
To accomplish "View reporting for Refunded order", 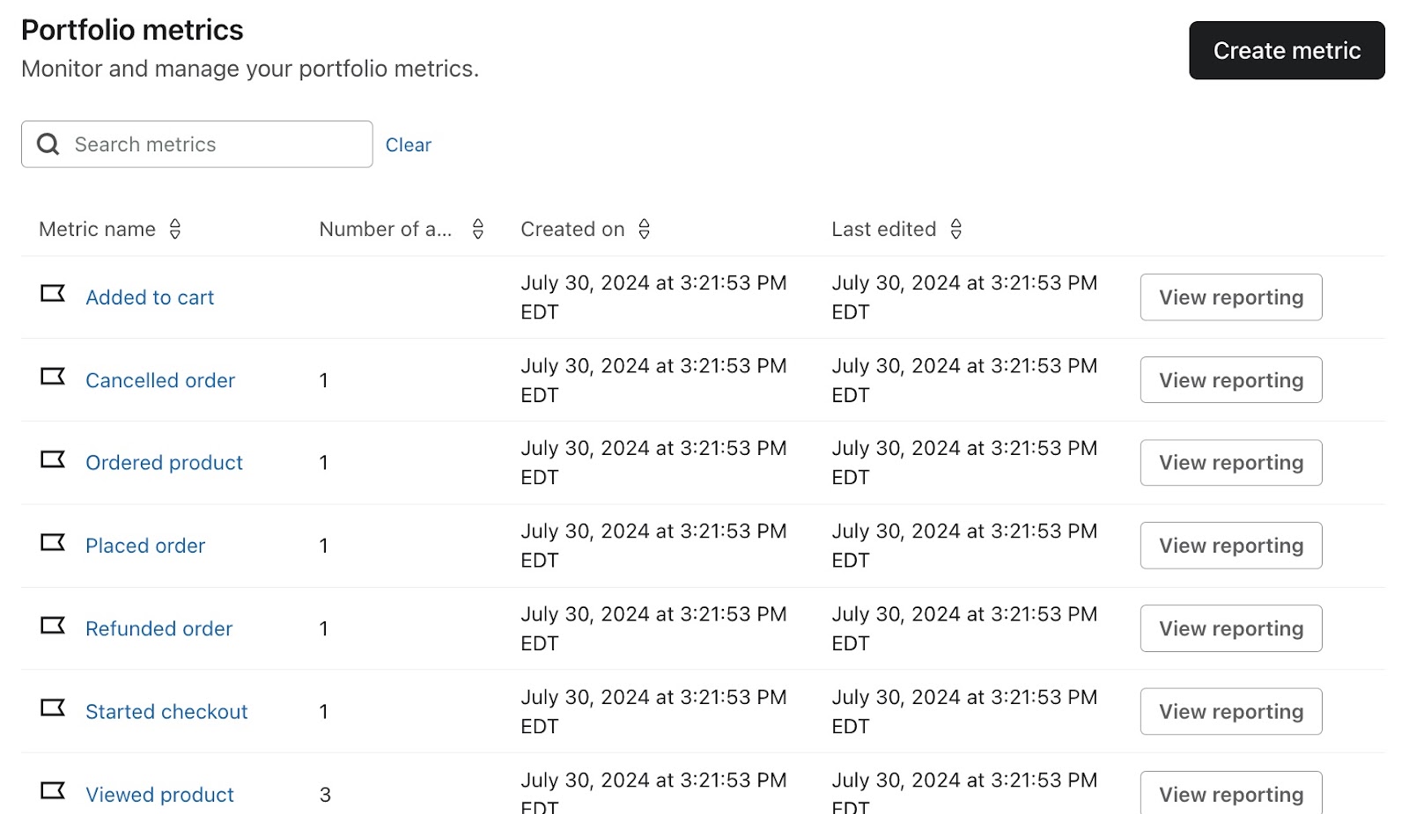I will [x=1230, y=628].
